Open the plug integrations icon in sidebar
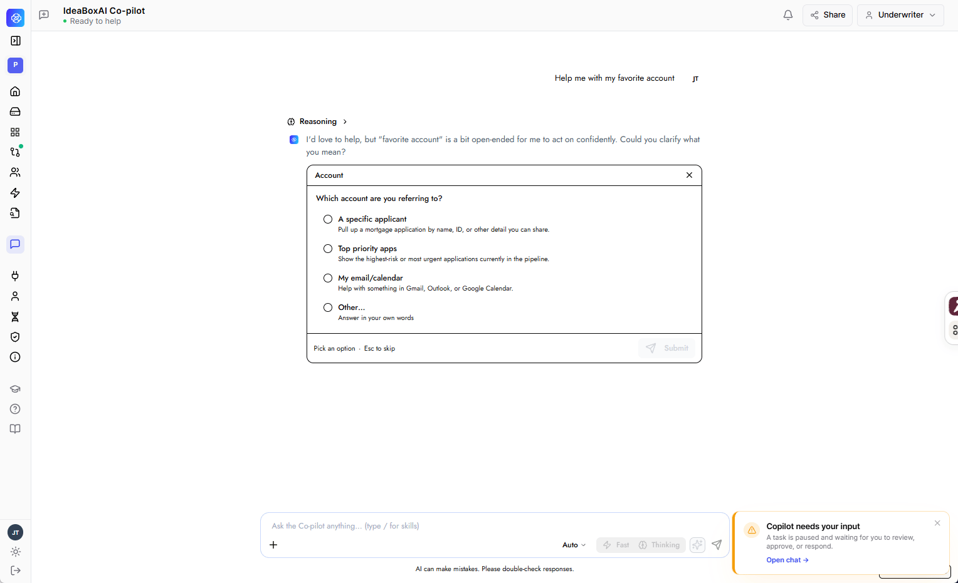 click(16, 276)
